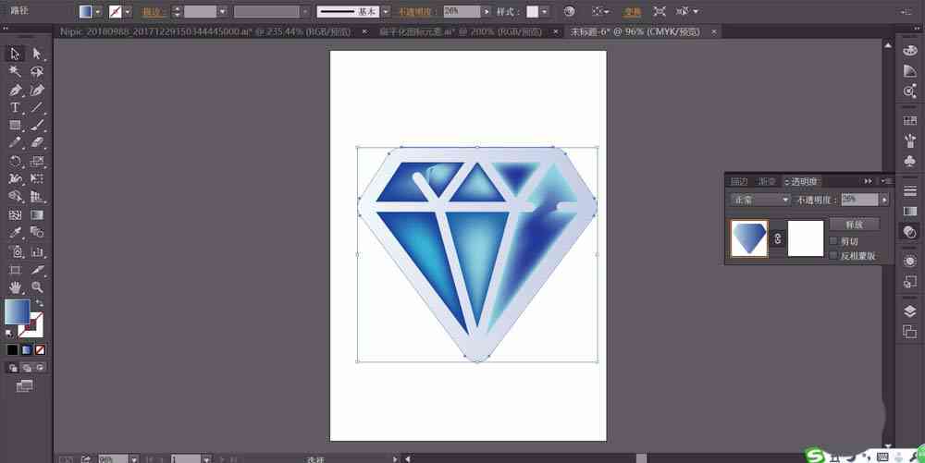Switch to the 未标题-6 document tab
This screenshot has height=463, width=925.
click(635, 31)
